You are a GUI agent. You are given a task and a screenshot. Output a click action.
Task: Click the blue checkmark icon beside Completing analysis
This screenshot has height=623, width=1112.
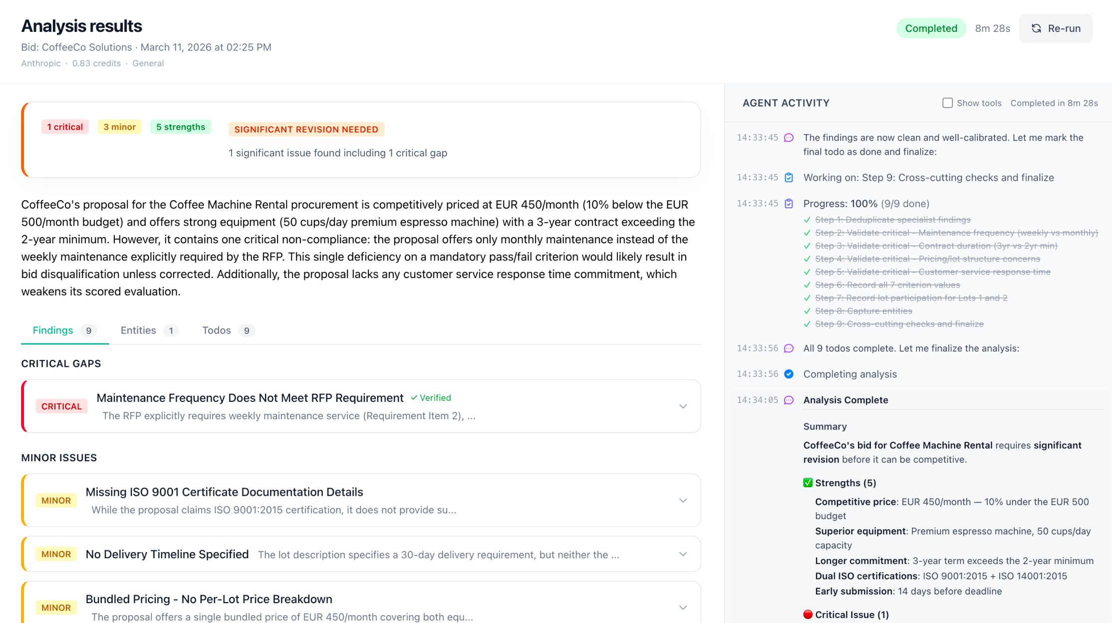pyautogui.click(x=789, y=374)
